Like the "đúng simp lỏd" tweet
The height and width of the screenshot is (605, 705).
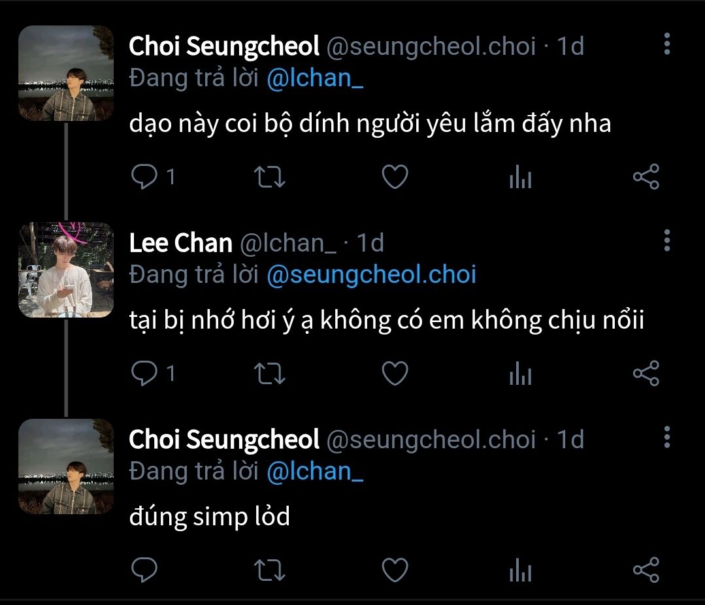395,570
